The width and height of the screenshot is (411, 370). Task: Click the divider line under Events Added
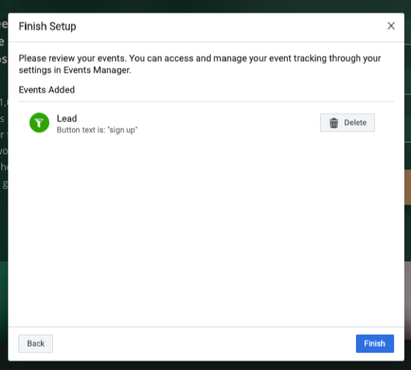point(206,101)
